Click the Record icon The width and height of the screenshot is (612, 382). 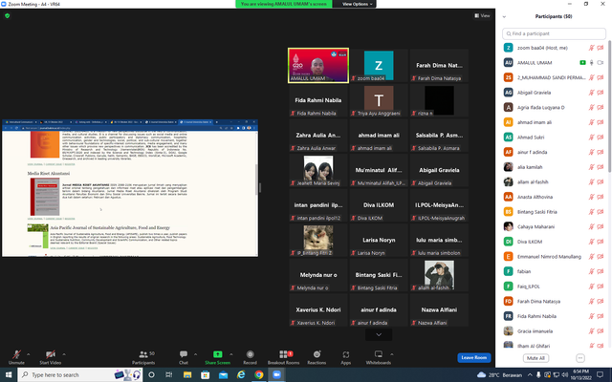coord(250,354)
